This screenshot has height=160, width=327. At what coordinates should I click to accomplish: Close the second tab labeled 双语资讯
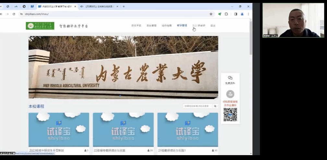pyautogui.click(x=117, y=6)
